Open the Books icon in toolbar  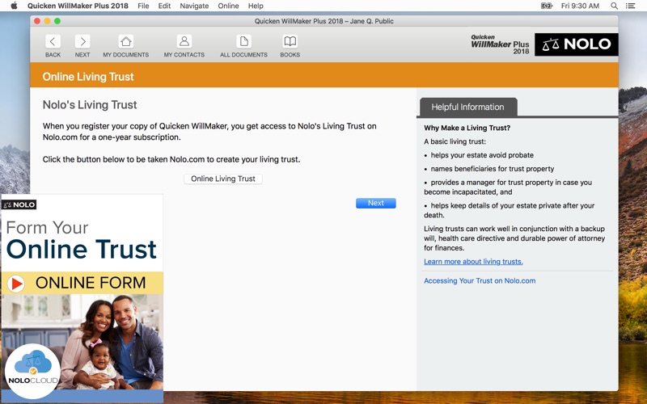290,41
